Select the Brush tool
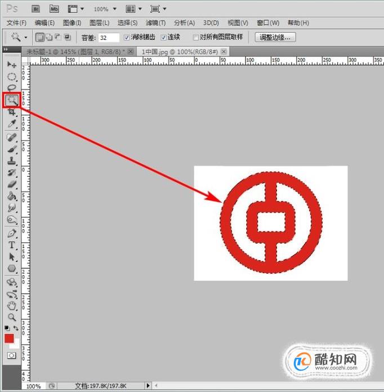384x392 pixels. tap(11, 149)
